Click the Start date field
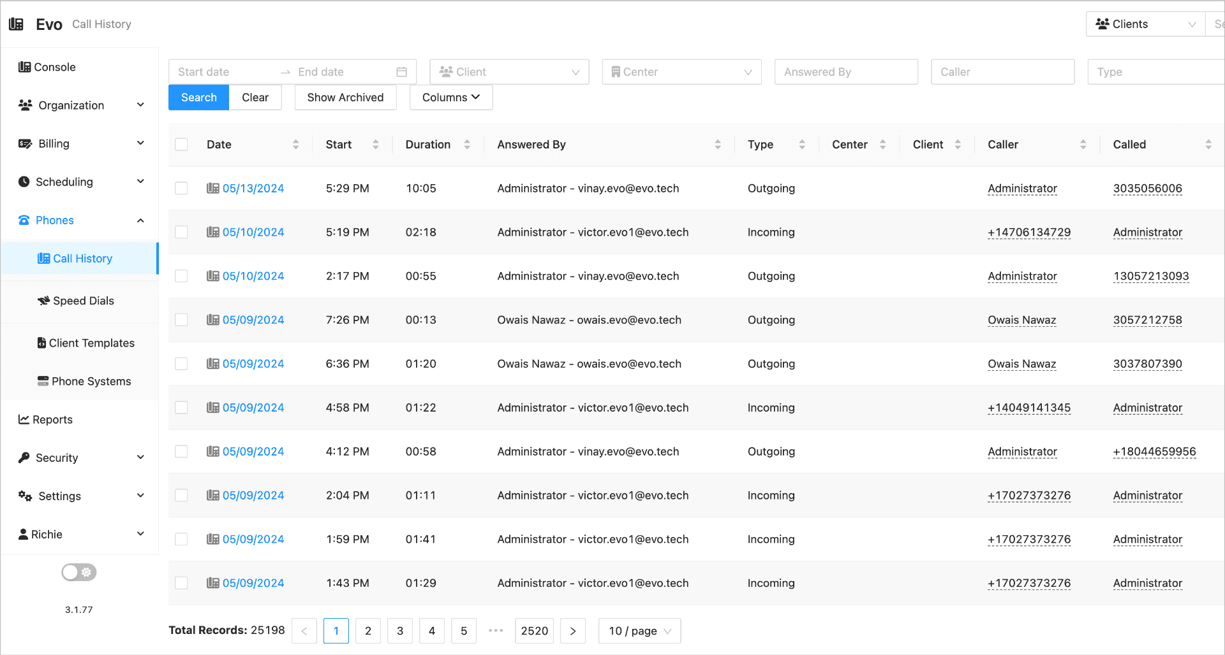This screenshot has height=655, width=1225. (x=223, y=72)
